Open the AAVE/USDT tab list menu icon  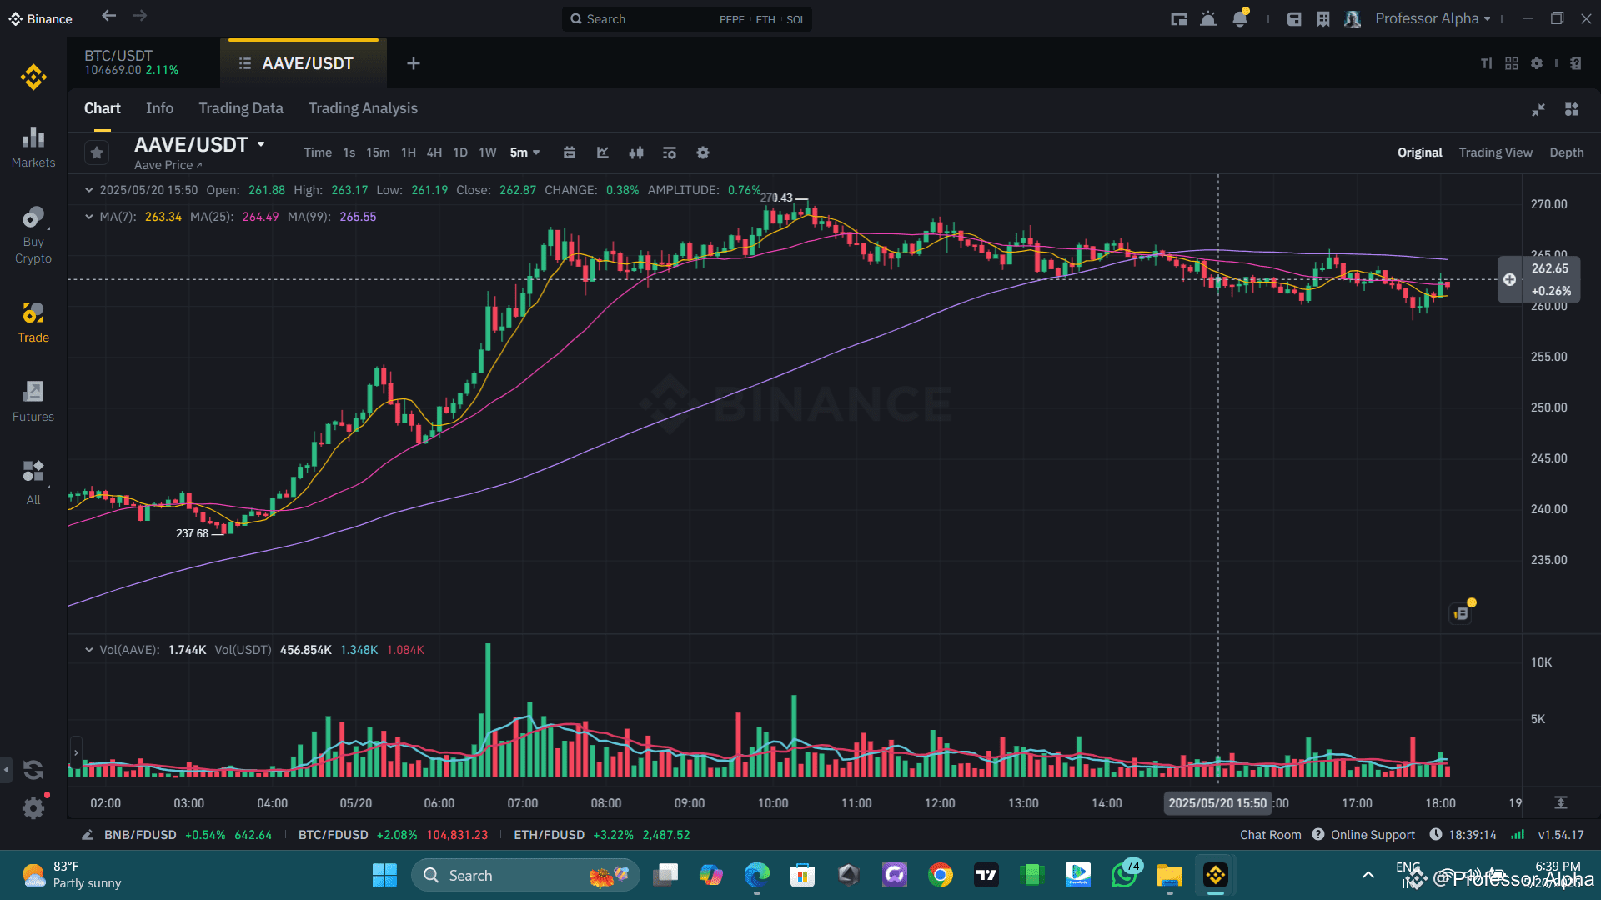(244, 63)
